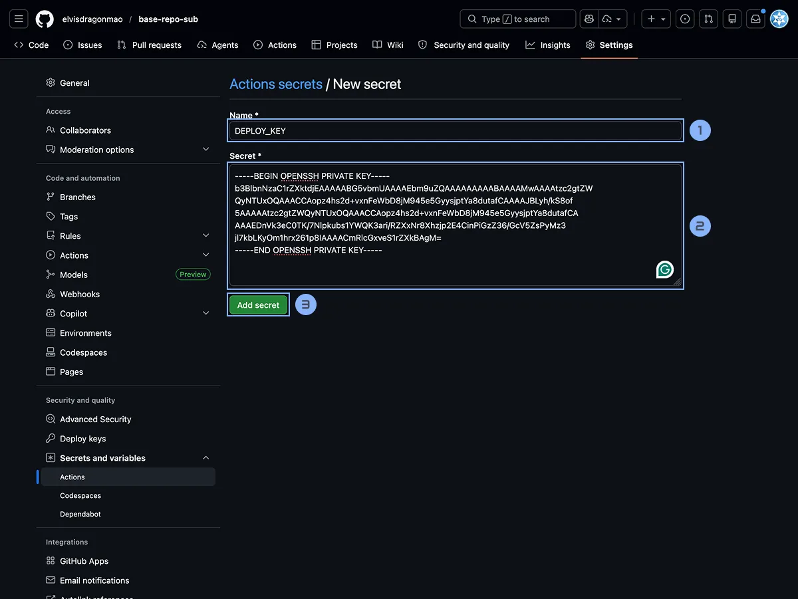Click the GitHub logo home icon
Image resolution: width=798 pixels, height=599 pixels.
pos(45,19)
